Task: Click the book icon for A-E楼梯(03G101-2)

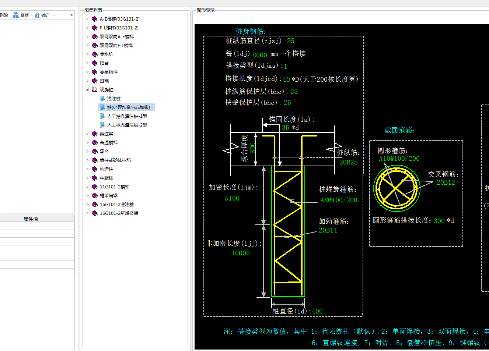Action: click(x=95, y=19)
